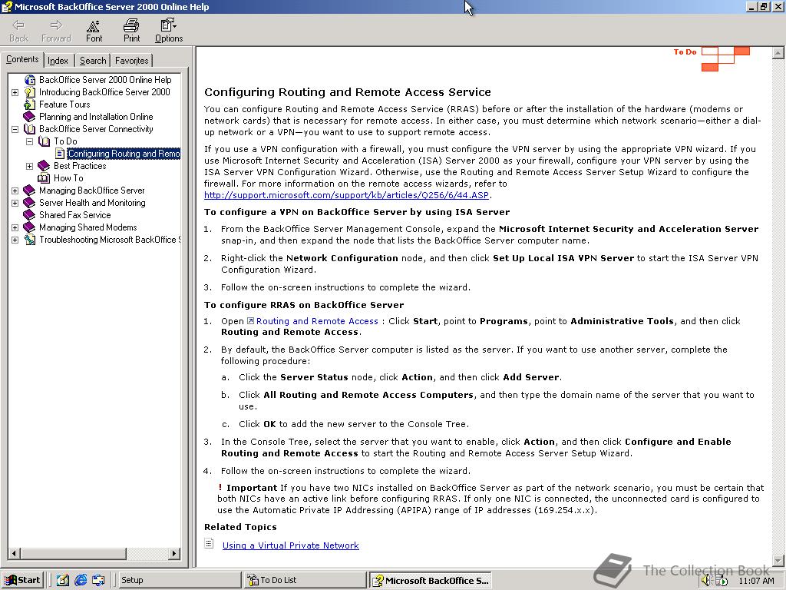Click the Internet Explorer quick launch icon
The width and height of the screenshot is (786, 590).
click(x=80, y=580)
